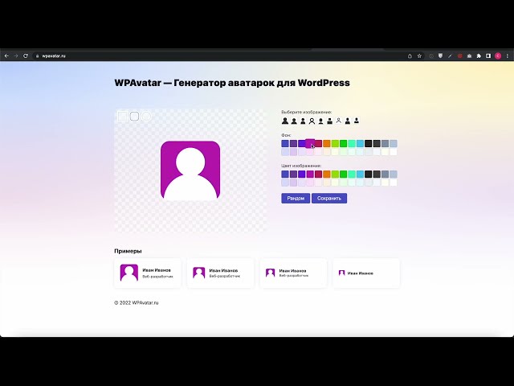The height and width of the screenshot is (386, 514).
Task: Set Фон background to indigo blue
Action: coord(285,143)
